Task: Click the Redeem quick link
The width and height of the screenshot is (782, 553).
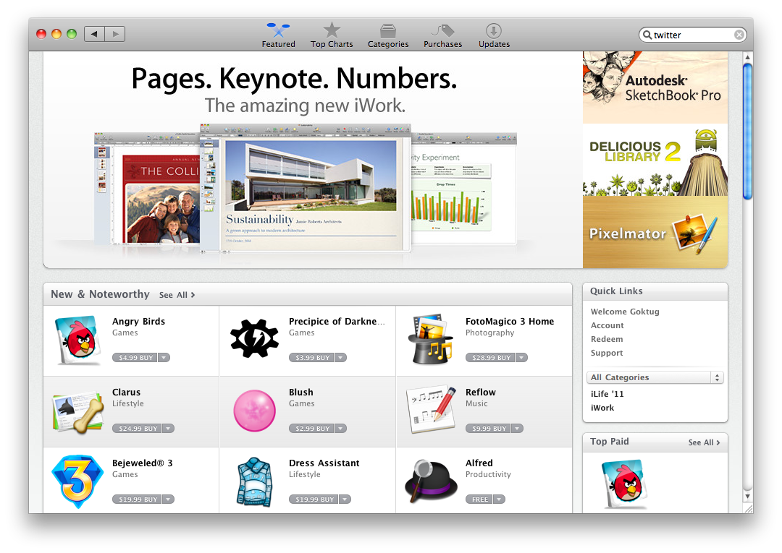Action: point(607,339)
